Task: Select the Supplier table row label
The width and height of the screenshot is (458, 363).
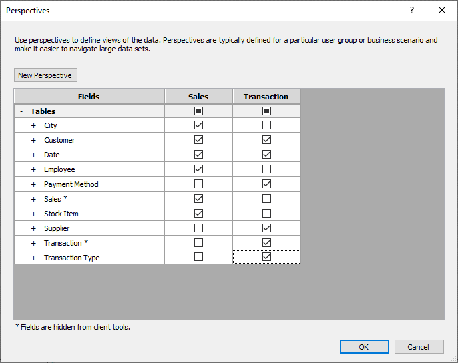Action: (x=57, y=228)
